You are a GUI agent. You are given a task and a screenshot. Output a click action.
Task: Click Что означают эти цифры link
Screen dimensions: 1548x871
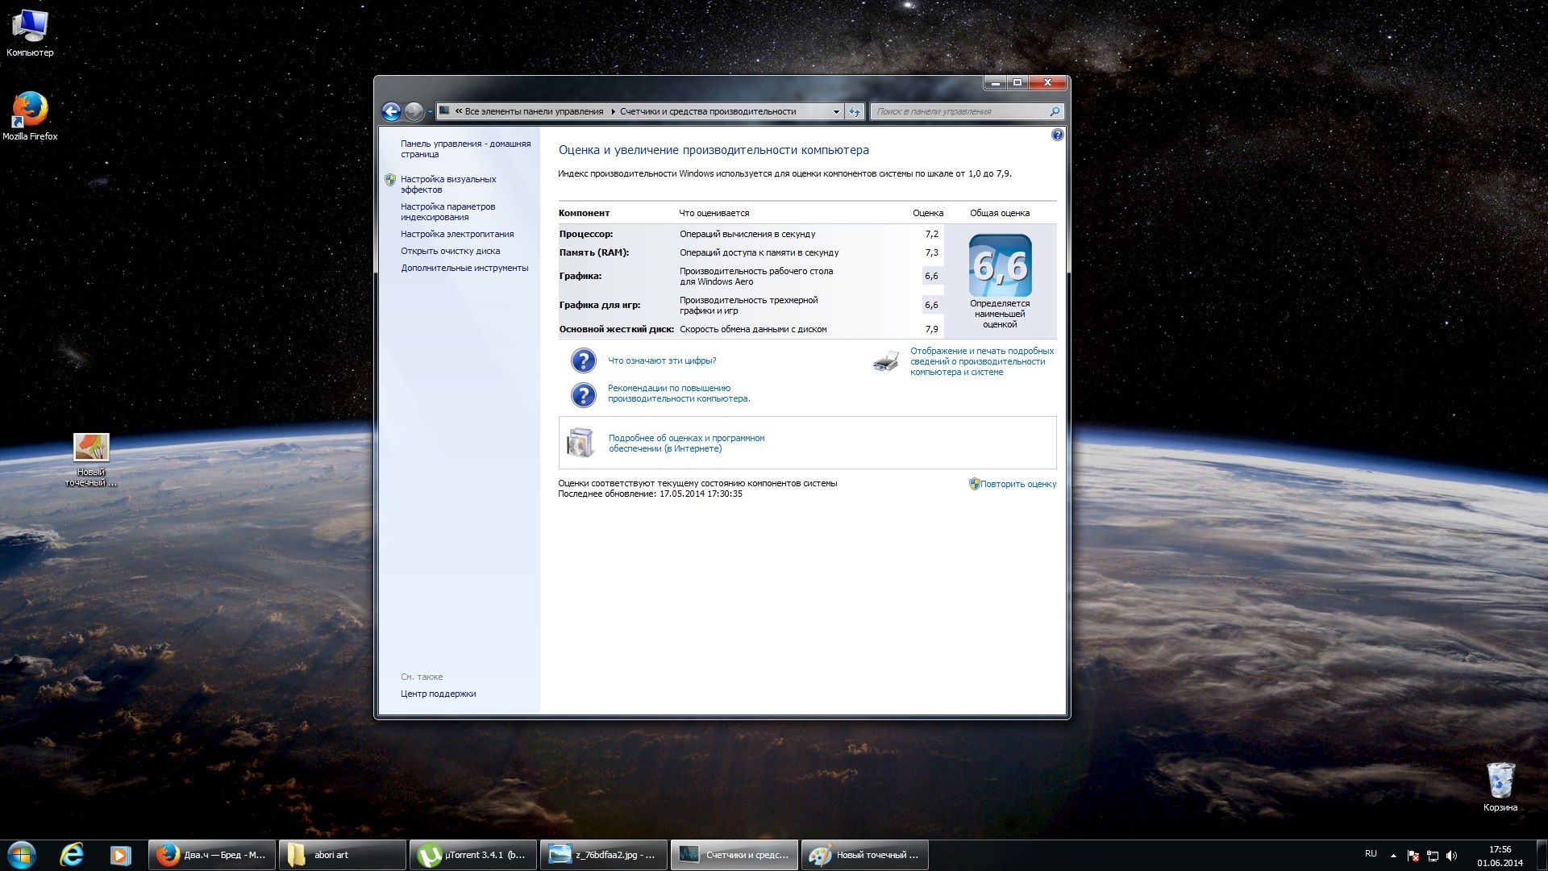tap(661, 360)
